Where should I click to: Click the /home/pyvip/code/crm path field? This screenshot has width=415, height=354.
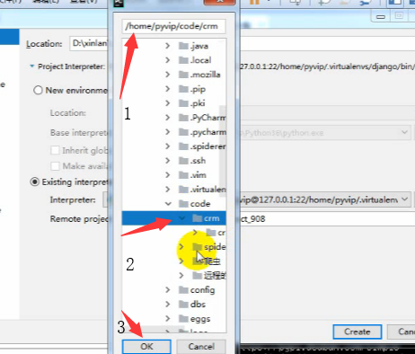coord(174,26)
